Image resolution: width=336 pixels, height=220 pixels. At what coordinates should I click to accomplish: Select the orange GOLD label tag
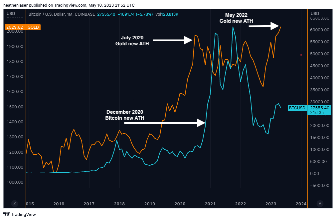33,27
